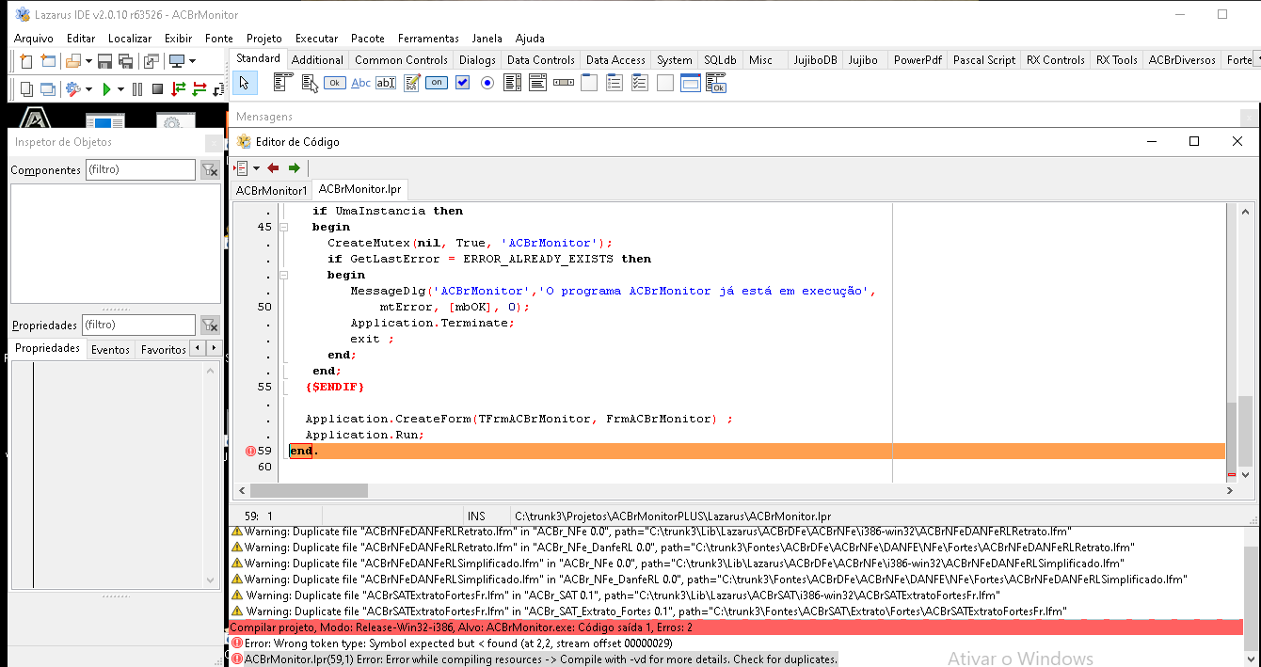This screenshot has height=667, width=1261.
Task: Select the TComboBox component icon
Action: pyautogui.click(x=538, y=83)
